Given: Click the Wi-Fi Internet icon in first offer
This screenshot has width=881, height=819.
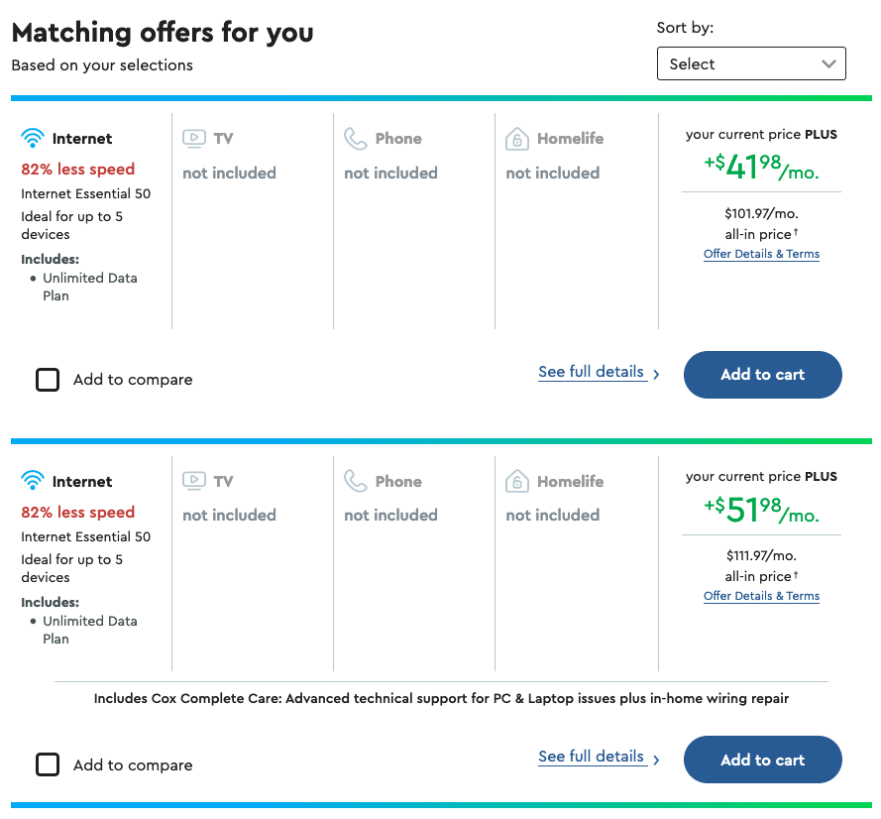Looking at the screenshot, I should coord(33,139).
